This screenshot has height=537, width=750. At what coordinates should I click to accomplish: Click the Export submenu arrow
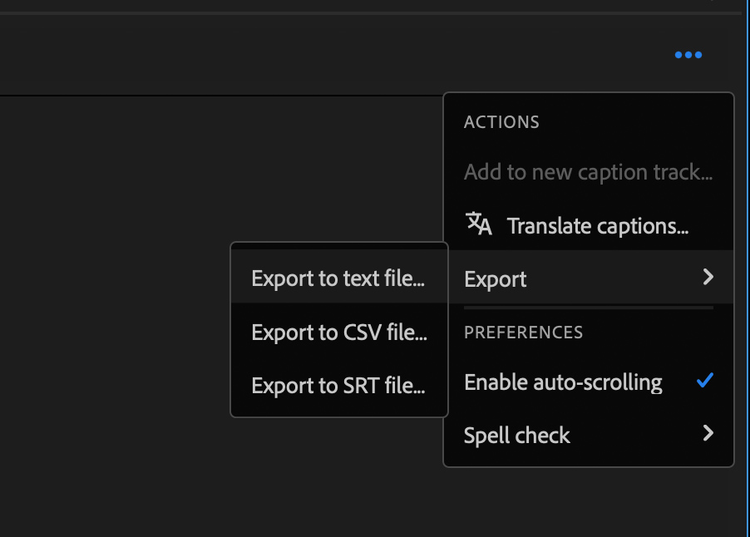click(708, 277)
